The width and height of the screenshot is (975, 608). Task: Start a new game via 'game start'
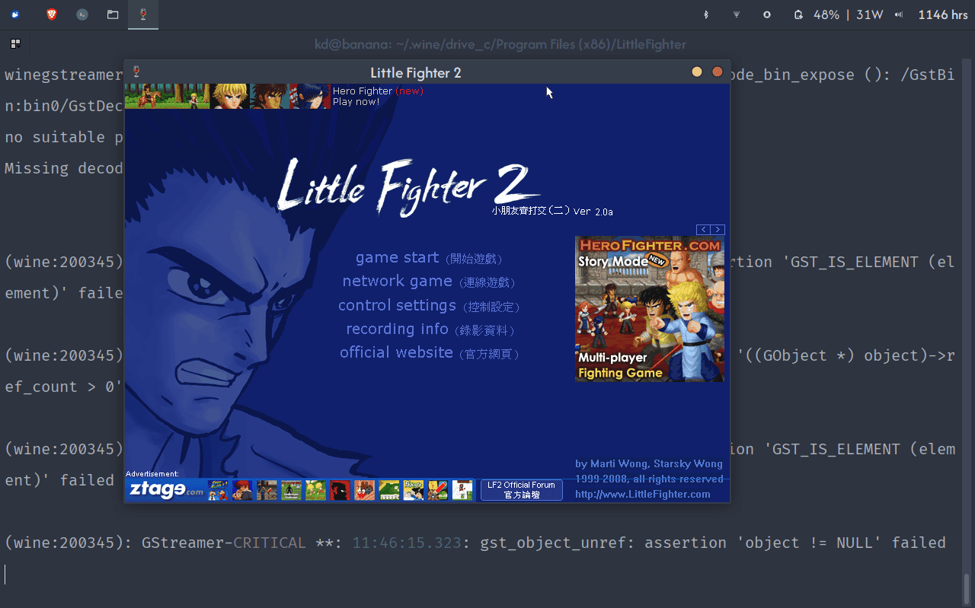397,258
